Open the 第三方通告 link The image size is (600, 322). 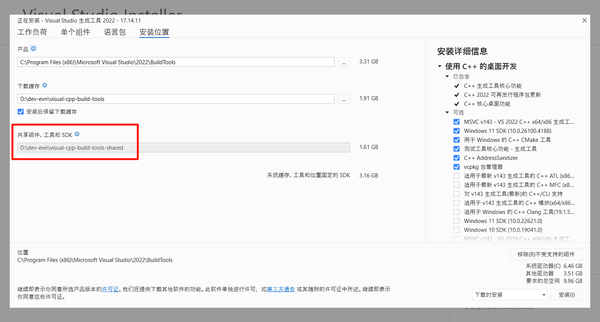coord(281,289)
